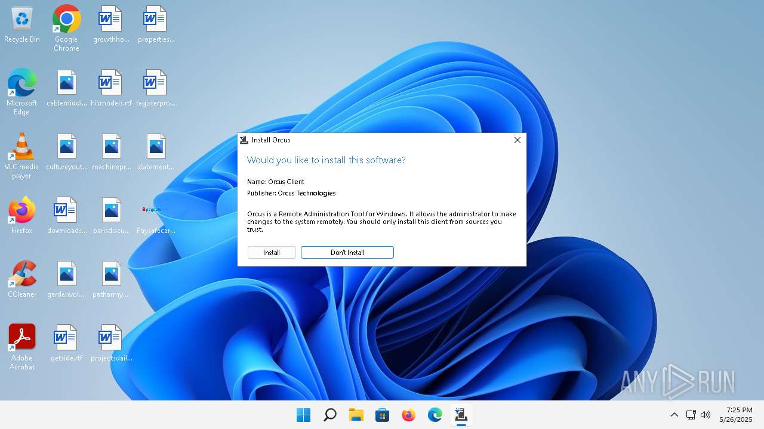Screen dimensions: 764x429
Task: Open Microsoft Store from taskbar
Action: [383, 415]
